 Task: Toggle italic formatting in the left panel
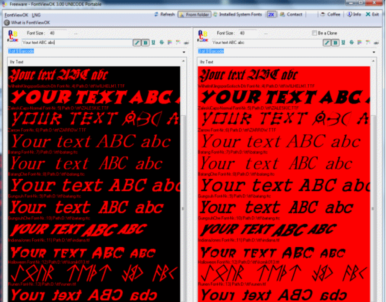(137, 42)
